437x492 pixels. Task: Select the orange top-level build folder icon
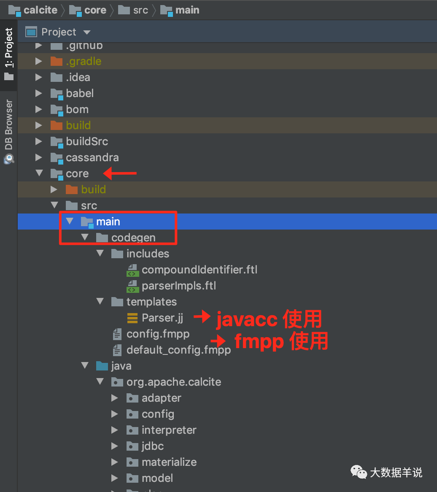57,125
